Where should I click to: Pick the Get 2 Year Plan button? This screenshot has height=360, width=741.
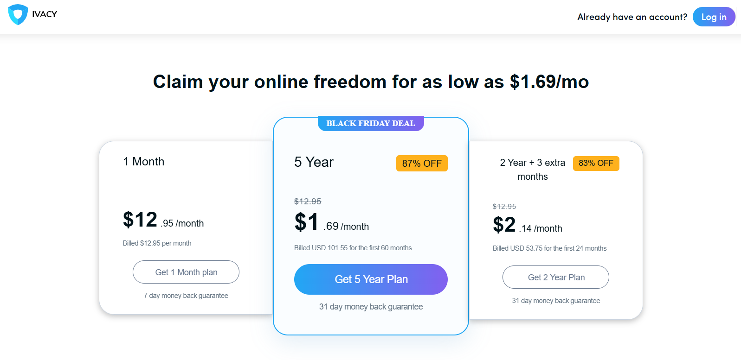(556, 277)
